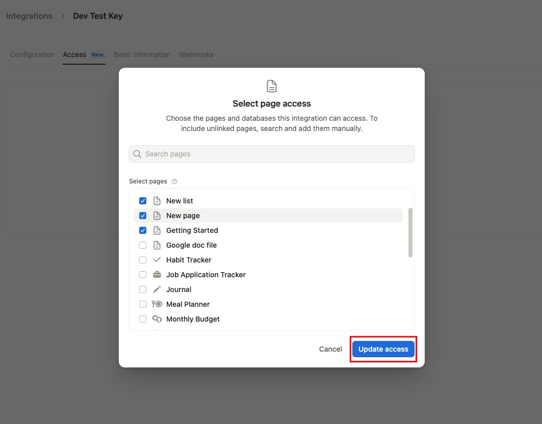Viewport: 542px width, 424px height.
Task: Open the Webhooks tab
Action: pyautogui.click(x=196, y=55)
